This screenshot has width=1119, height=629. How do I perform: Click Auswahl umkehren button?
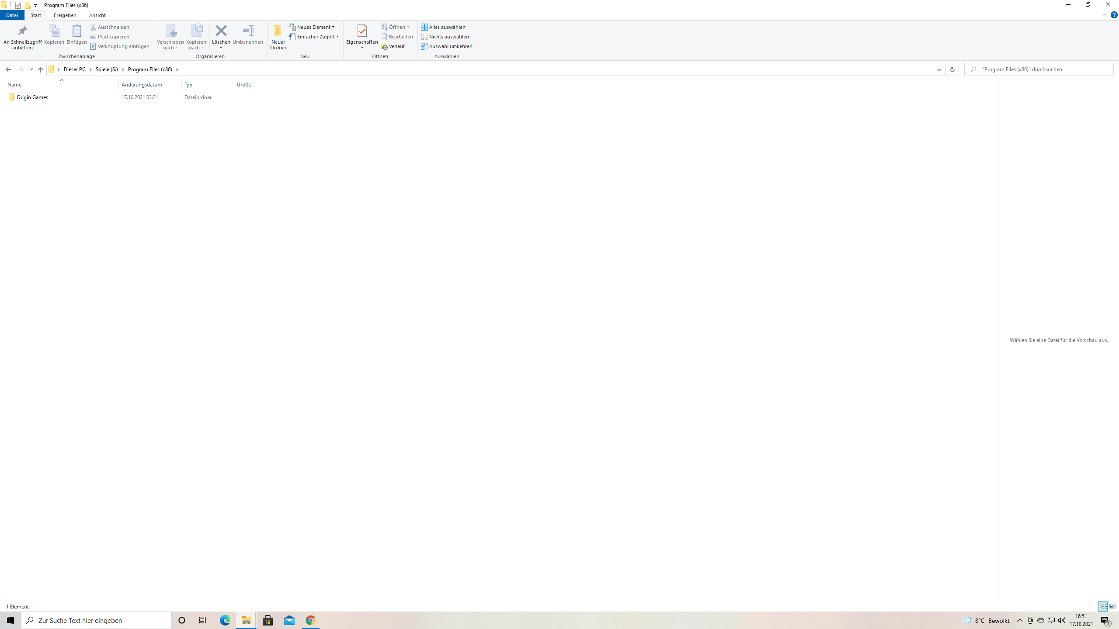[x=447, y=46]
